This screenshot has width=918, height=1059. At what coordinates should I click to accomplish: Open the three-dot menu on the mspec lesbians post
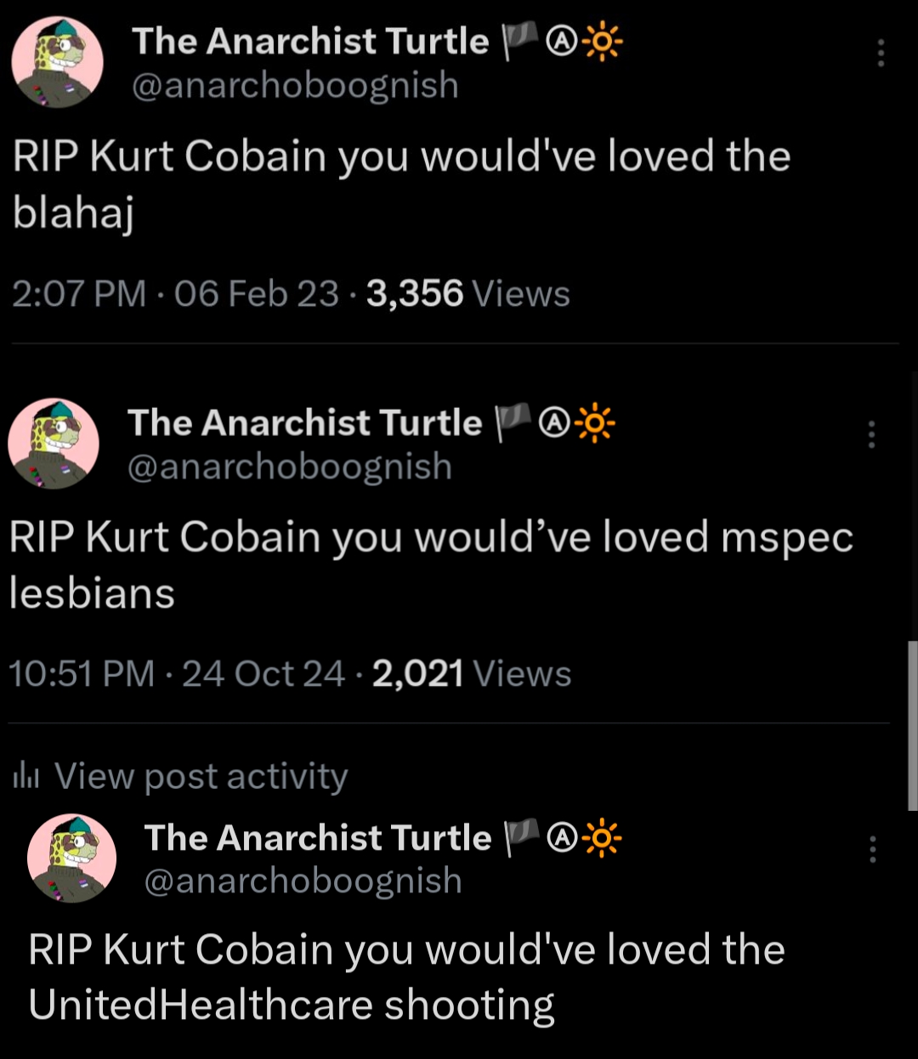[x=871, y=433]
